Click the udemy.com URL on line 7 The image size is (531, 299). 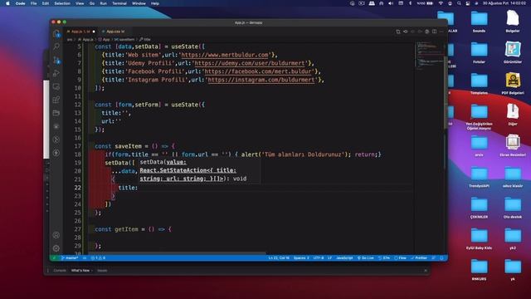(250, 63)
